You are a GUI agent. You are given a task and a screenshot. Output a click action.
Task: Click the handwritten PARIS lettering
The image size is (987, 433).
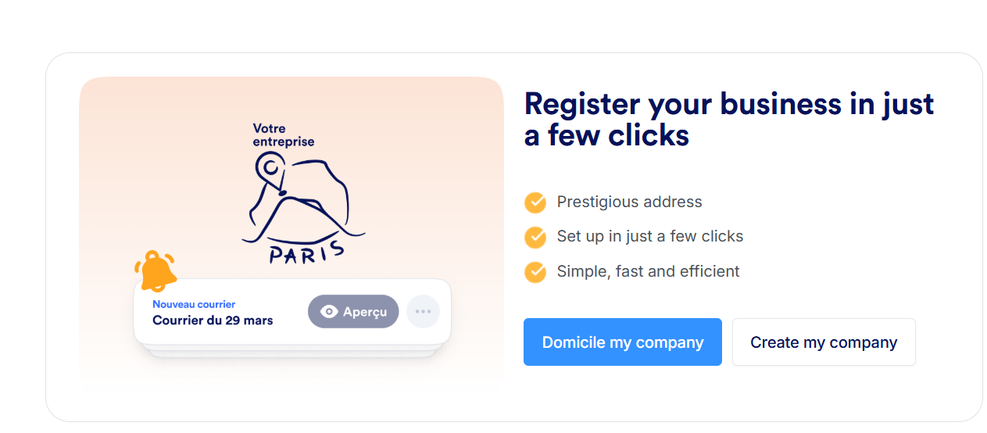pos(306,251)
